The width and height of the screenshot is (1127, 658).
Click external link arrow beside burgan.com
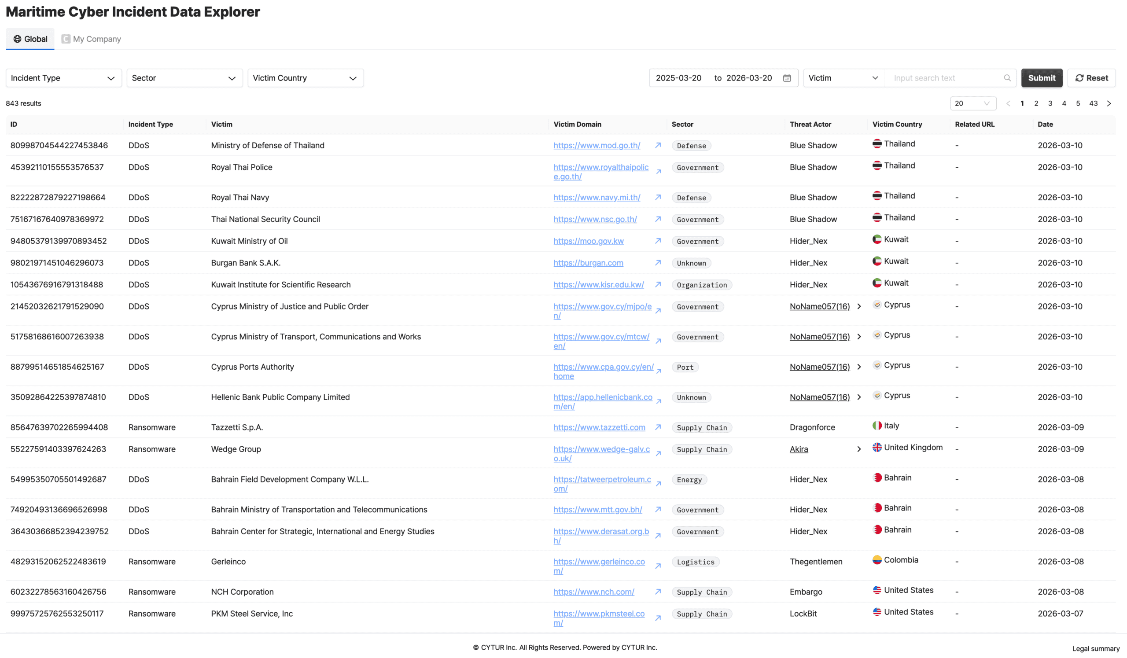pyautogui.click(x=658, y=263)
